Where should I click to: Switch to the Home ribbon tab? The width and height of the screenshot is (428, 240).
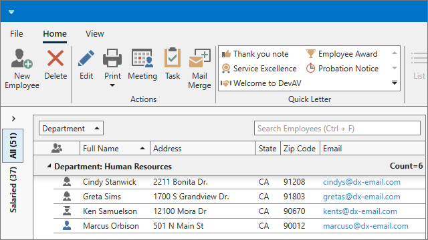[x=55, y=34]
